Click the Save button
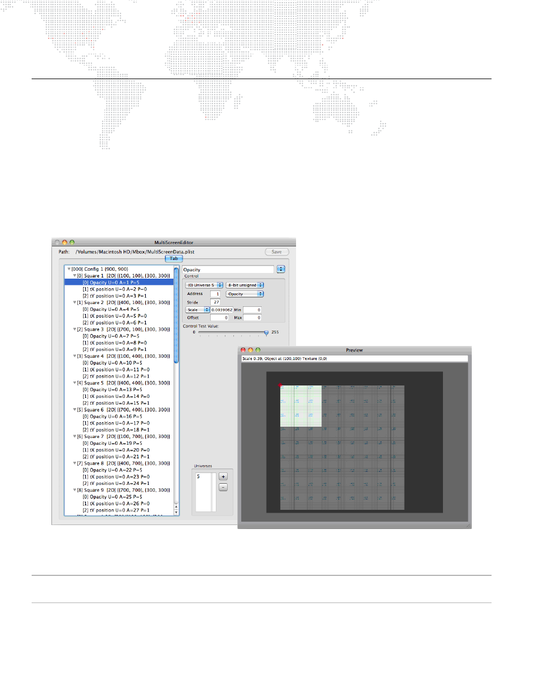539x698 pixels. pos(277,252)
